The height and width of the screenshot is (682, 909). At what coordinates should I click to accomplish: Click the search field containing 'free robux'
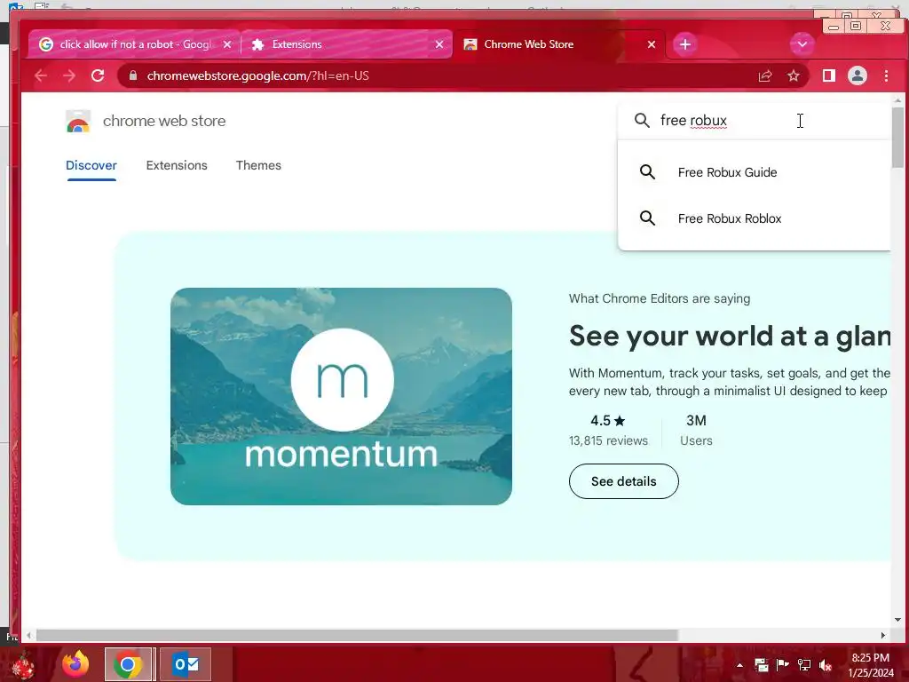pos(754,121)
